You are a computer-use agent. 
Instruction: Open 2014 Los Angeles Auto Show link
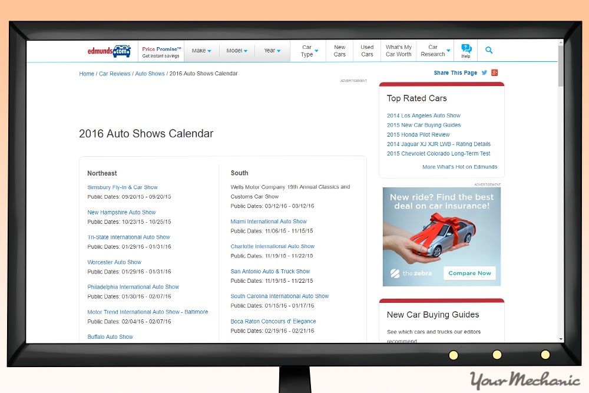423,115
